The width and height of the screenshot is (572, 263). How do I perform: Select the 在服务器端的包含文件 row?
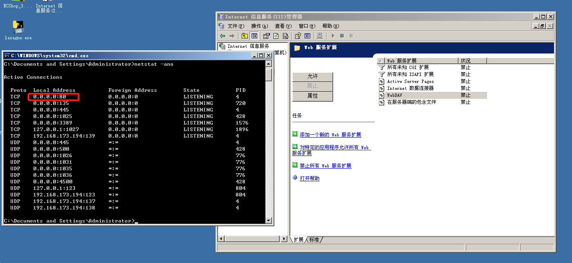[432, 102]
